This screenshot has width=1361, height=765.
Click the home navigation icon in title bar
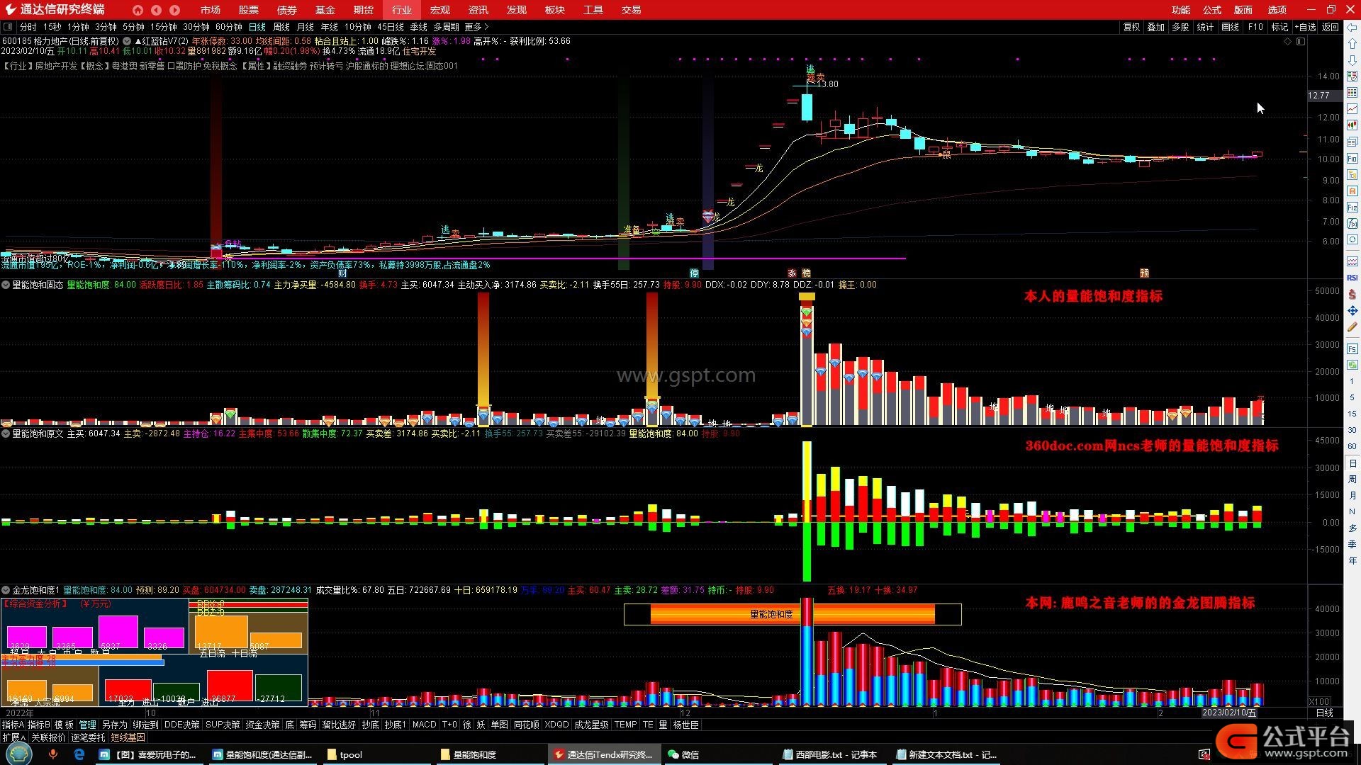[x=138, y=10]
